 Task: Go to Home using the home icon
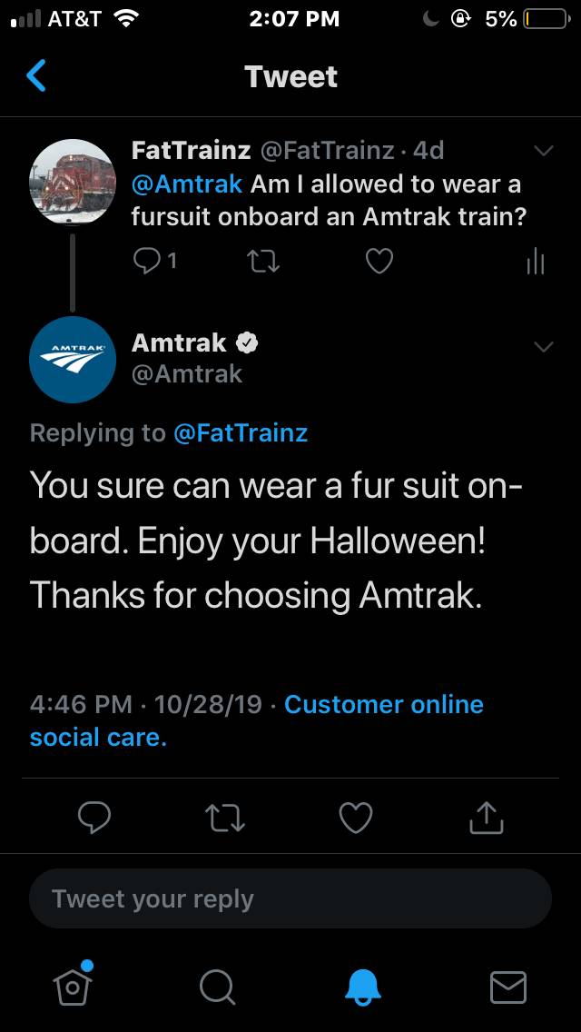click(73, 987)
